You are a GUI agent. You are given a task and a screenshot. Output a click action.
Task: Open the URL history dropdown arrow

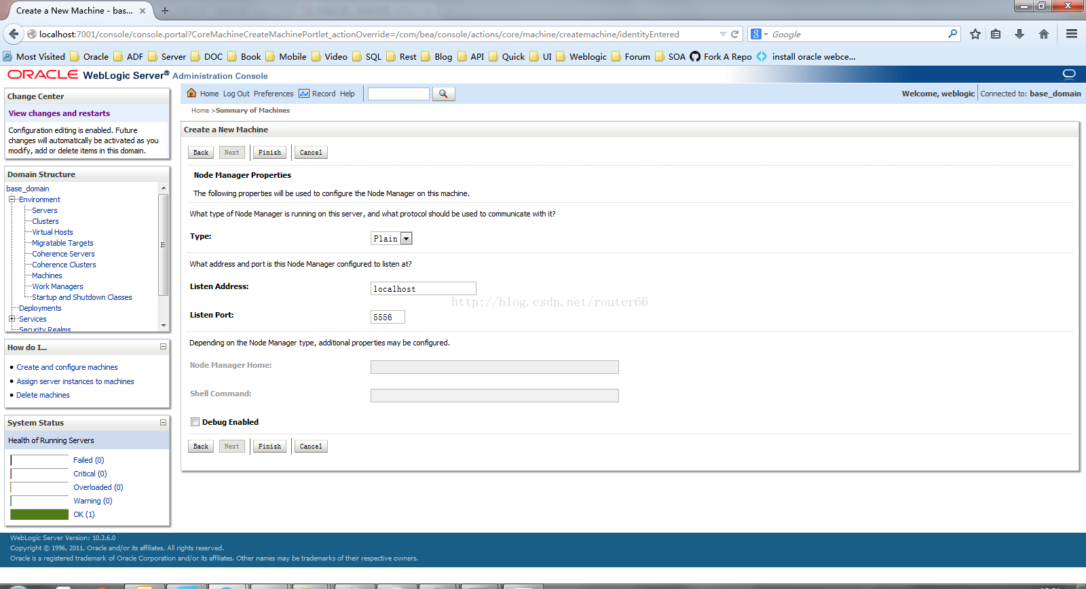[x=723, y=34]
